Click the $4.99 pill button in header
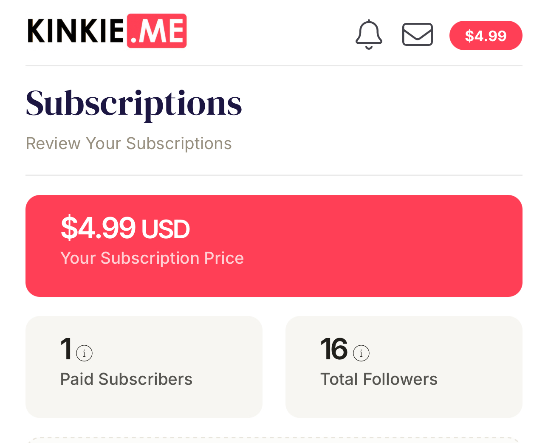The image size is (548, 443). pos(486,35)
